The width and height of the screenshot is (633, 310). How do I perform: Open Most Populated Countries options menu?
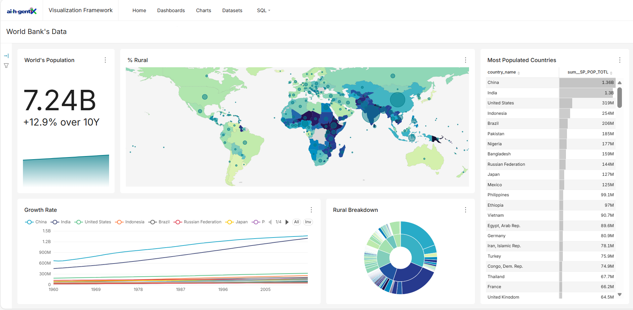[620, 60]
